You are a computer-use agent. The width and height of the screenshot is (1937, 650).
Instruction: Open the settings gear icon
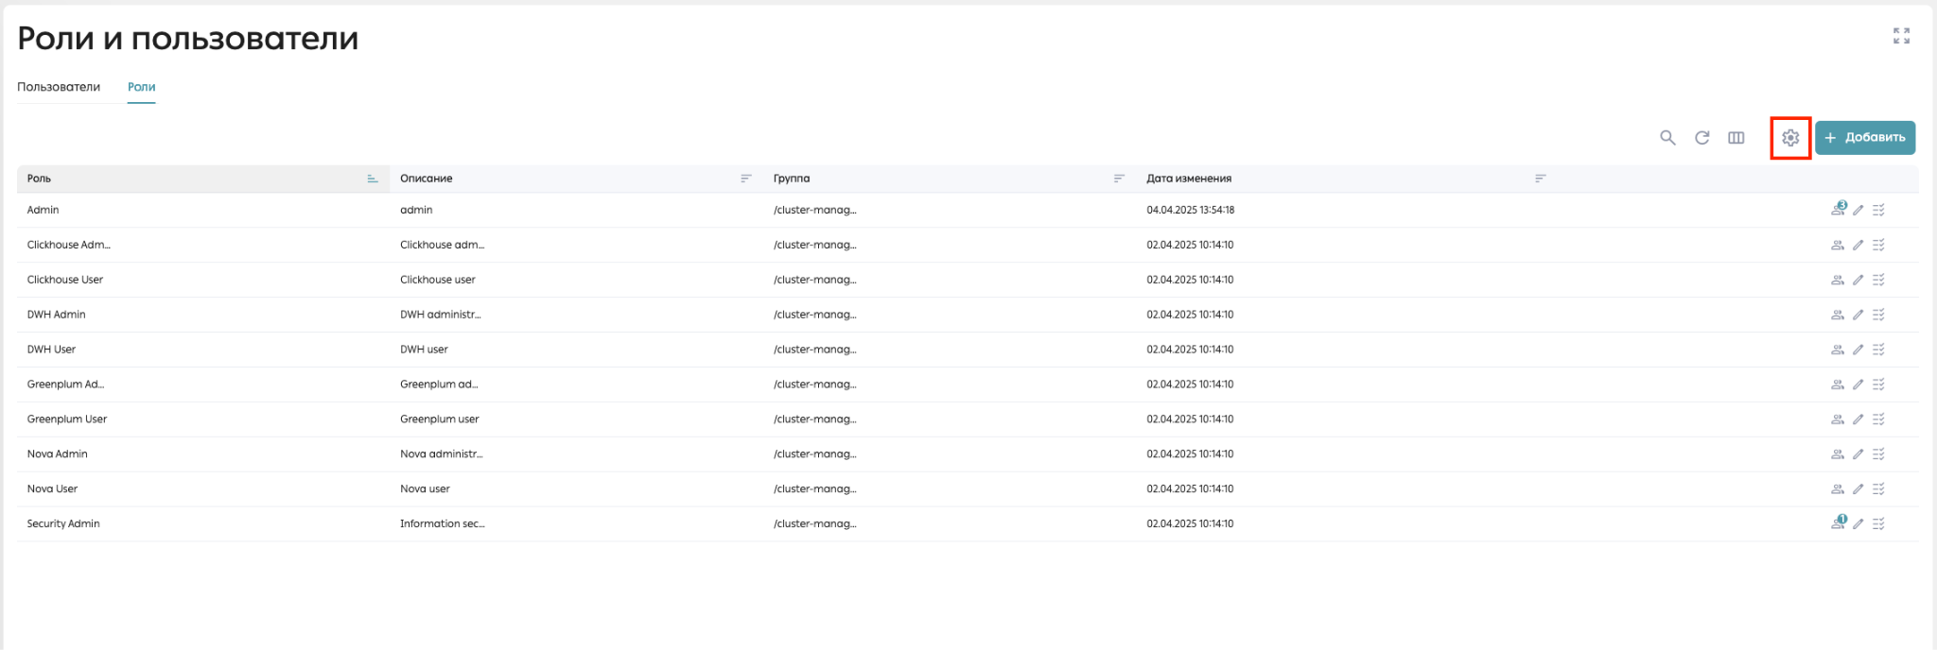(1790, 138)
